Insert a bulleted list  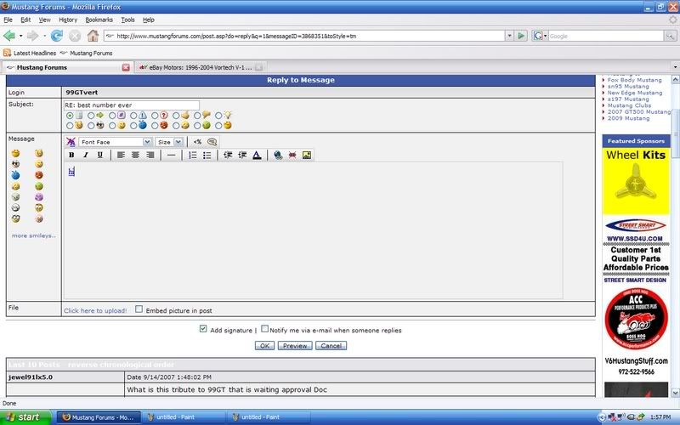pyautogui.click(x=207, y=155)
